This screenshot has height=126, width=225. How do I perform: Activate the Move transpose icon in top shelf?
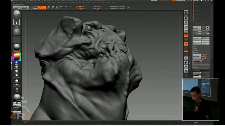49,7
